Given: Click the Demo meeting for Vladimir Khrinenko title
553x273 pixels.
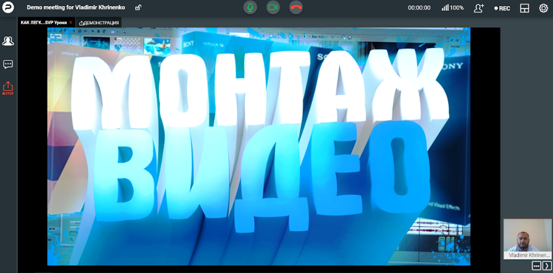Looking at the screenshot, I should 76,7.
